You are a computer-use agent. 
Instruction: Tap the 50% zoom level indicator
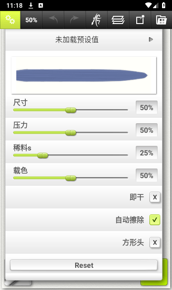coord(31,20)
